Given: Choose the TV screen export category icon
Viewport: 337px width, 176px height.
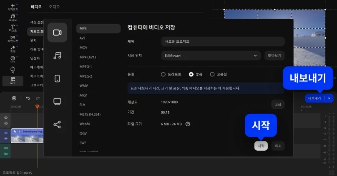Looking at the screenshot, I should click(x=57, y=101).
